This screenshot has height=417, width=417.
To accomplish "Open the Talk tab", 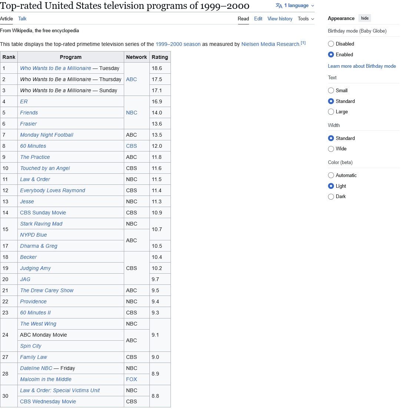I will pyautogui.click(x=22, y=19).
